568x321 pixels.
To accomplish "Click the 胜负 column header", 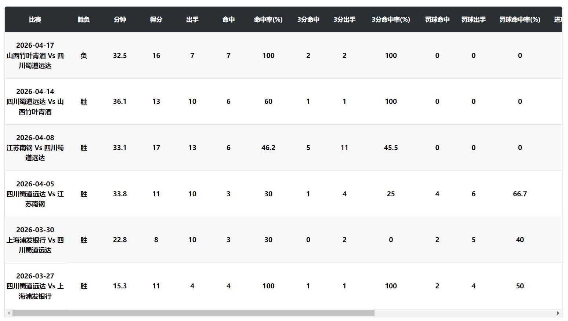I will pyautogui.click(x=84, y=19).
